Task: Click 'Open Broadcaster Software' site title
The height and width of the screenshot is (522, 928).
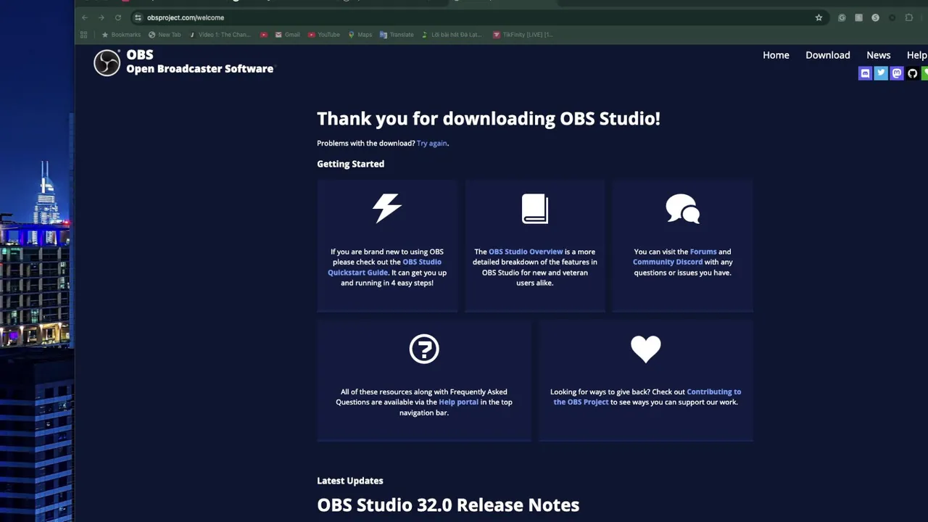Action: [200, 69]
